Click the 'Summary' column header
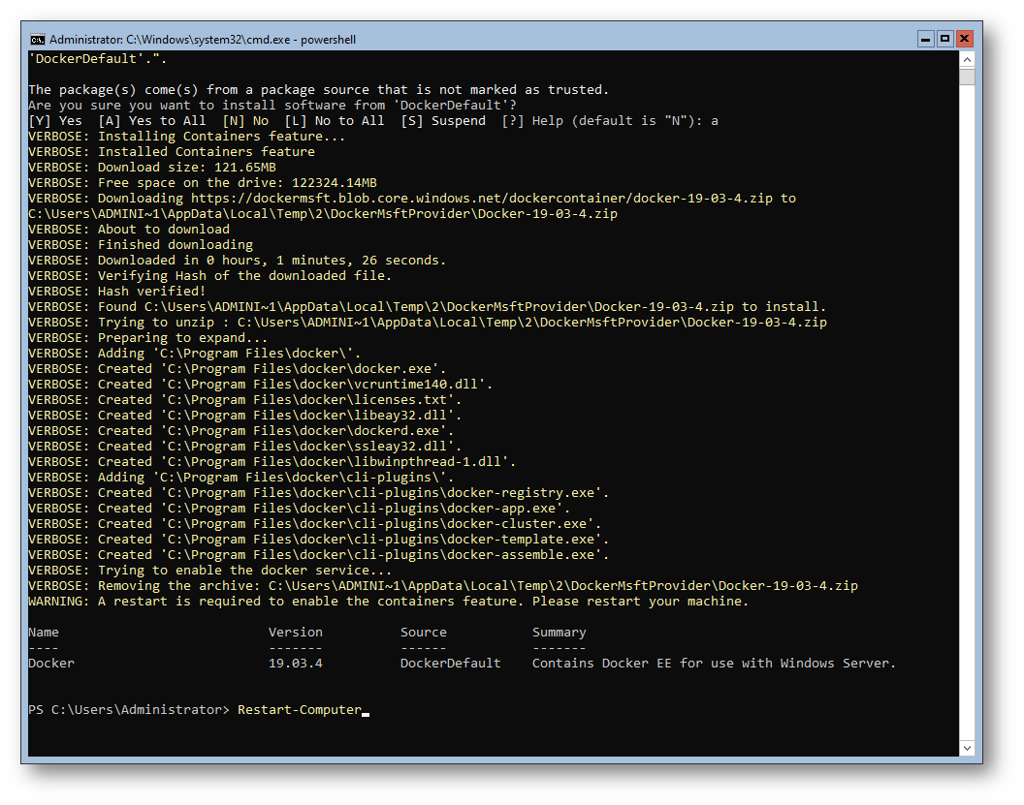 click(559, 633)
